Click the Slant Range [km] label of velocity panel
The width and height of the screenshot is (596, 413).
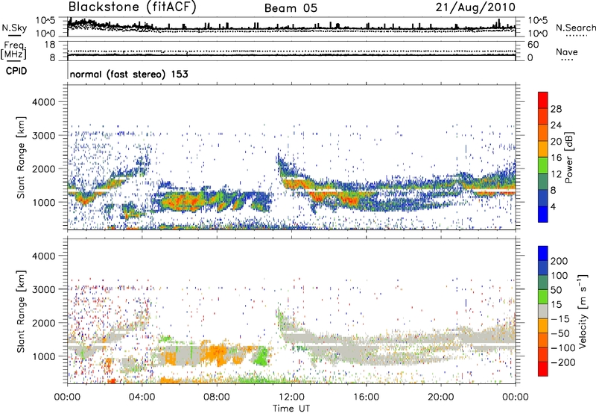click(x=21, y=312)
